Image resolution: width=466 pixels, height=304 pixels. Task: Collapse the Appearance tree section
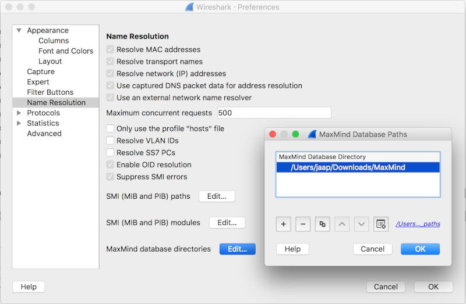pos(19,30)
